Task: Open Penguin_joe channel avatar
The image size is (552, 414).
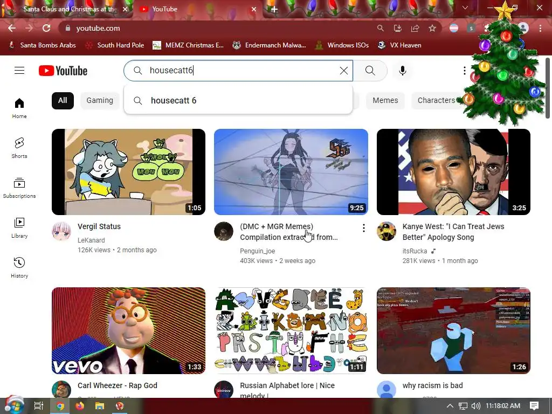Action: pyautogui.click(x=224, y=231)
